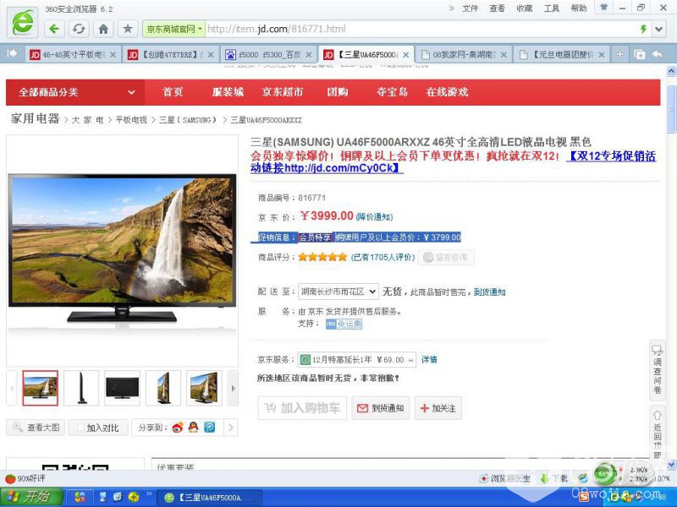Click the five-star product rating
The image size is (677, 507).
click(x=322, y=257)
